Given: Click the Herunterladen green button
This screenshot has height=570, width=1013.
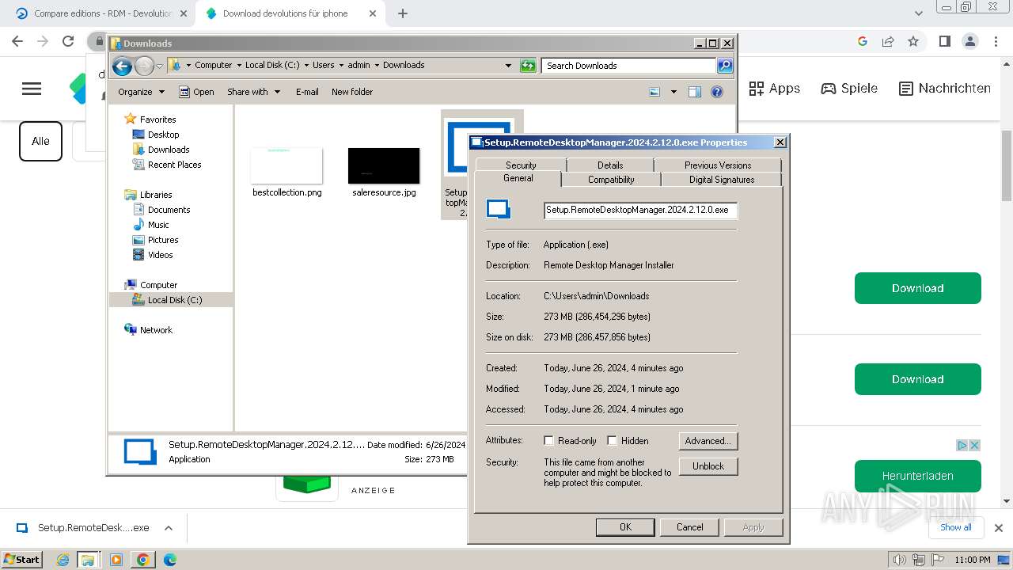Looking at the screenshot, I should point(917,476).
